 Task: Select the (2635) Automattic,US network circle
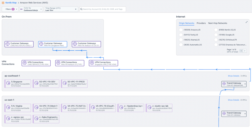[x=181, y=45]
